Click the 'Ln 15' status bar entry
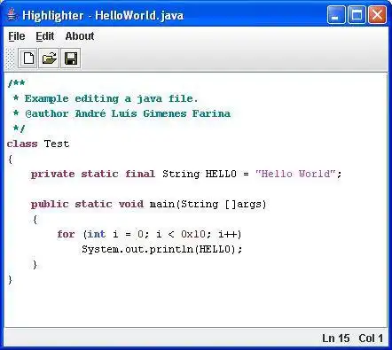This screenshot has height=350, width=392. click(336, 338)
